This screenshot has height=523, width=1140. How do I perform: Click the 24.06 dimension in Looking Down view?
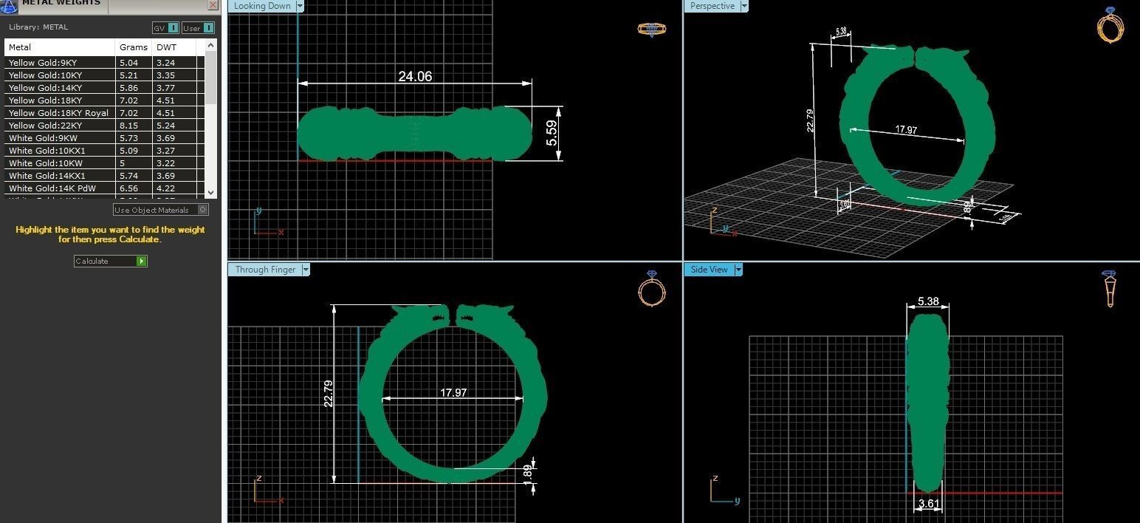415,76
